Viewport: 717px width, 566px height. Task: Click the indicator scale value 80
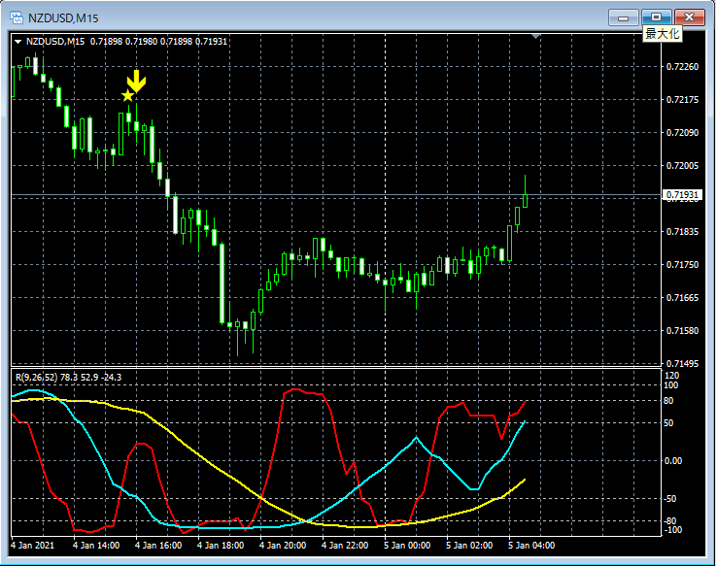(x=668, y=401)
